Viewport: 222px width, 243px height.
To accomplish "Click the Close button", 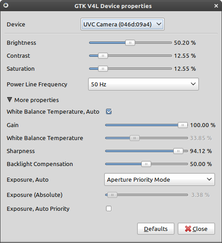I will [196, 229].
